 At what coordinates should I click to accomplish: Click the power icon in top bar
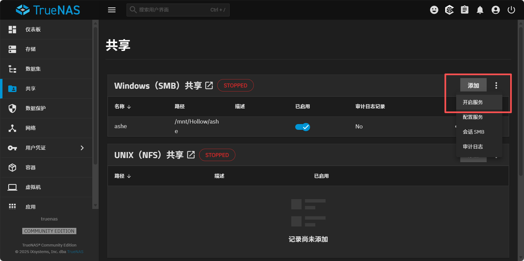click(x=511, y=10)
